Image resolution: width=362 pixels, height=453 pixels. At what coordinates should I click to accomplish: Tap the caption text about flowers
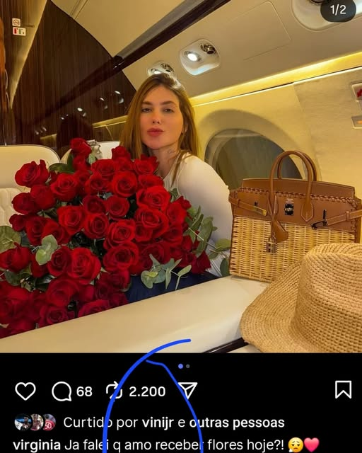(x=174, y=445)
